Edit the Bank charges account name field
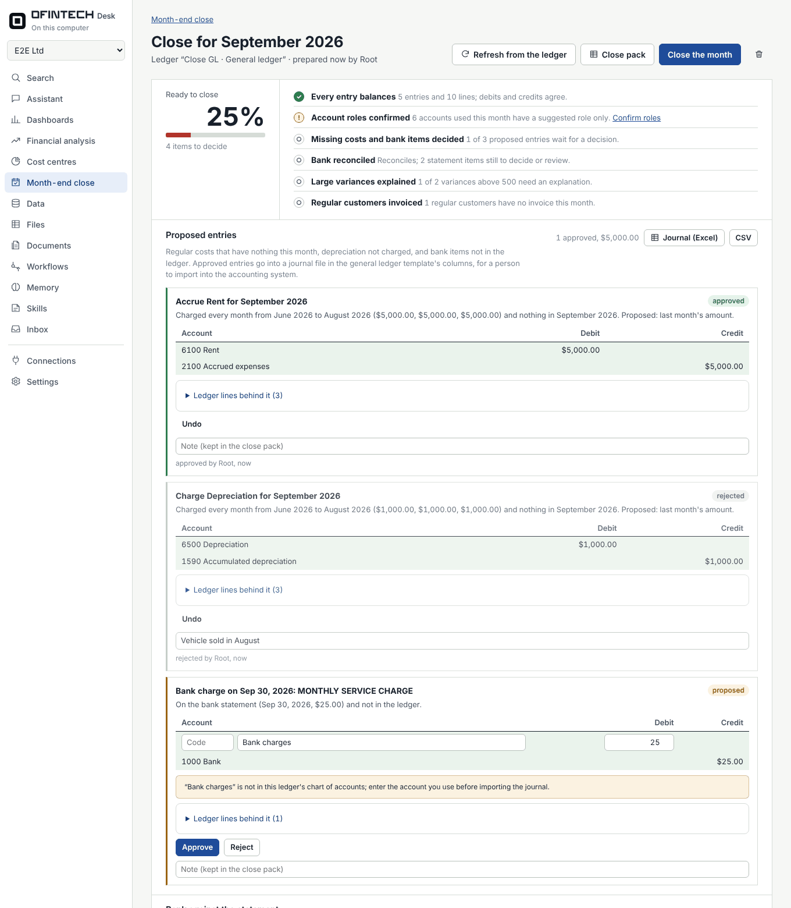Image resolution: width=791 pixels, height=908 pixels. (382, 743)
